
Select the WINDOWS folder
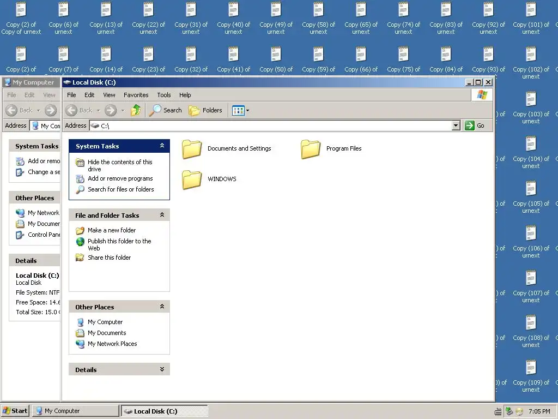(209, 179)
